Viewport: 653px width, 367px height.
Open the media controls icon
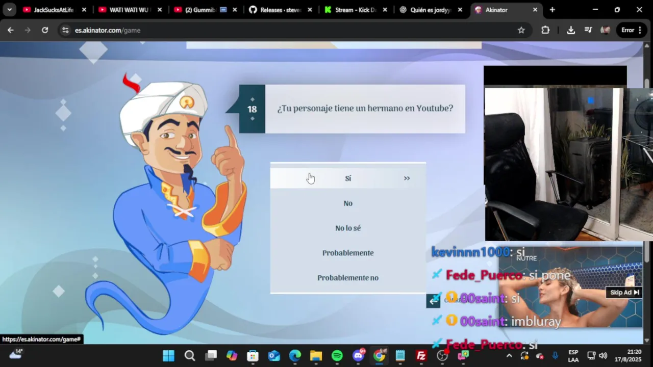coord(588,30)
